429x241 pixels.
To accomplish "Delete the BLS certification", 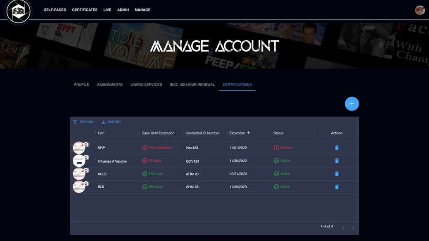I will tap(337, 187).
